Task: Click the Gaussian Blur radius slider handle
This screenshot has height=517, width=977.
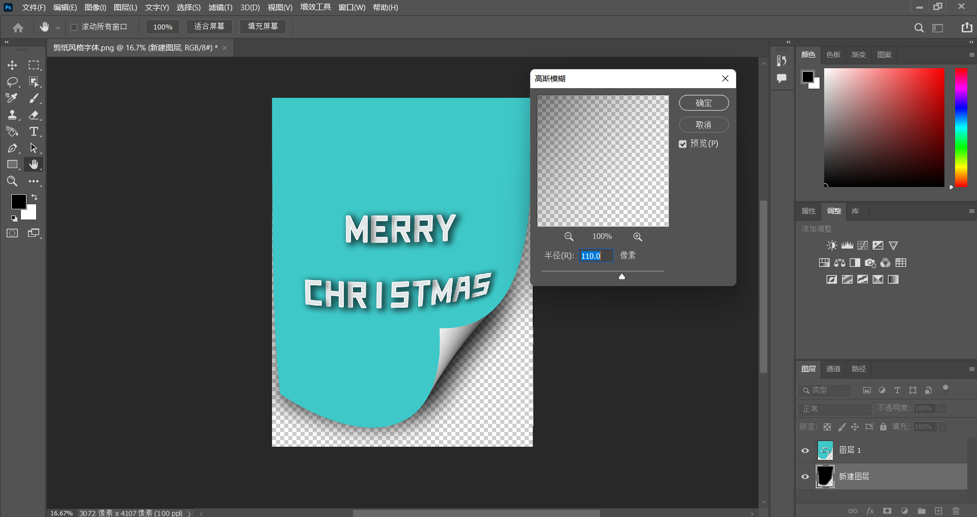Action: [622, 277]
